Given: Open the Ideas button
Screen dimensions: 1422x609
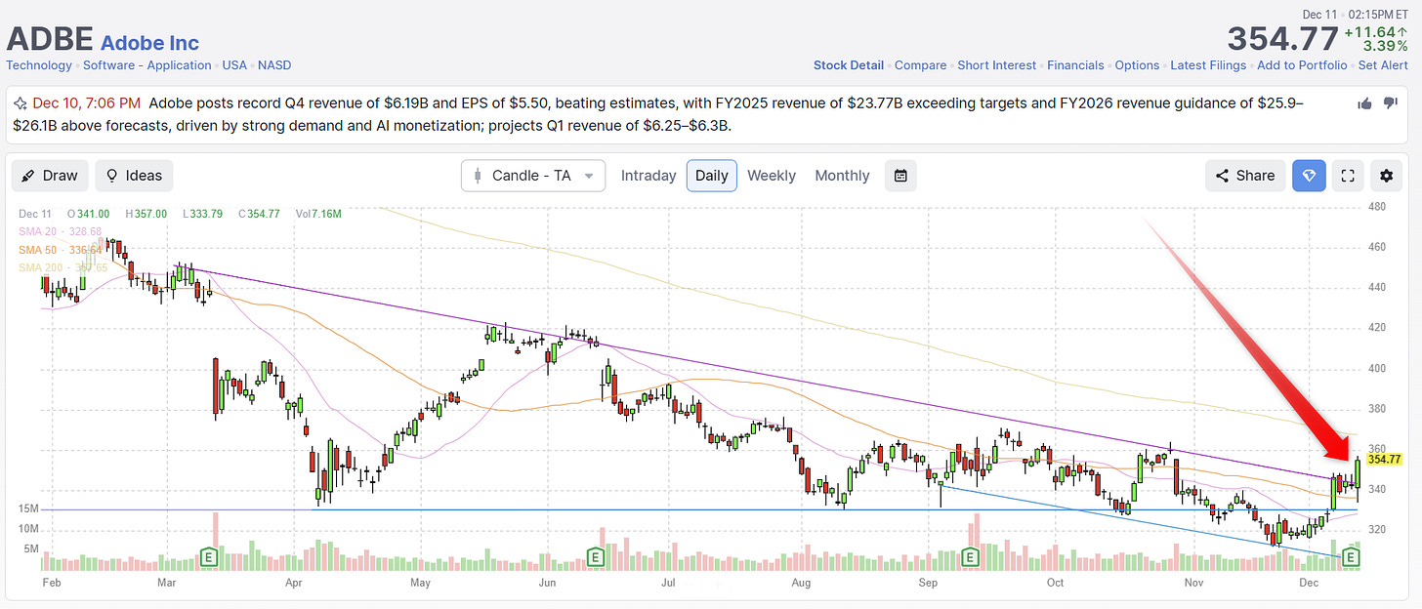Looking at the screenshot, I should [134, 176].
